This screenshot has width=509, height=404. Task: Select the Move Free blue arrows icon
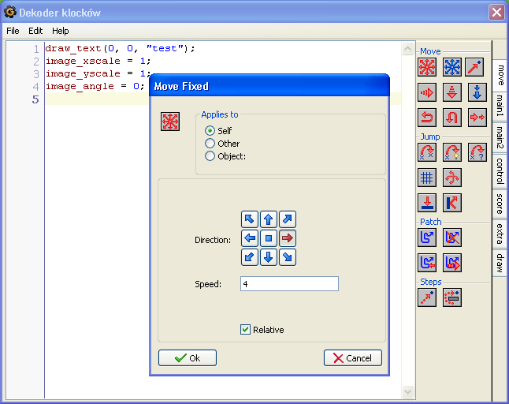(452, 68)
